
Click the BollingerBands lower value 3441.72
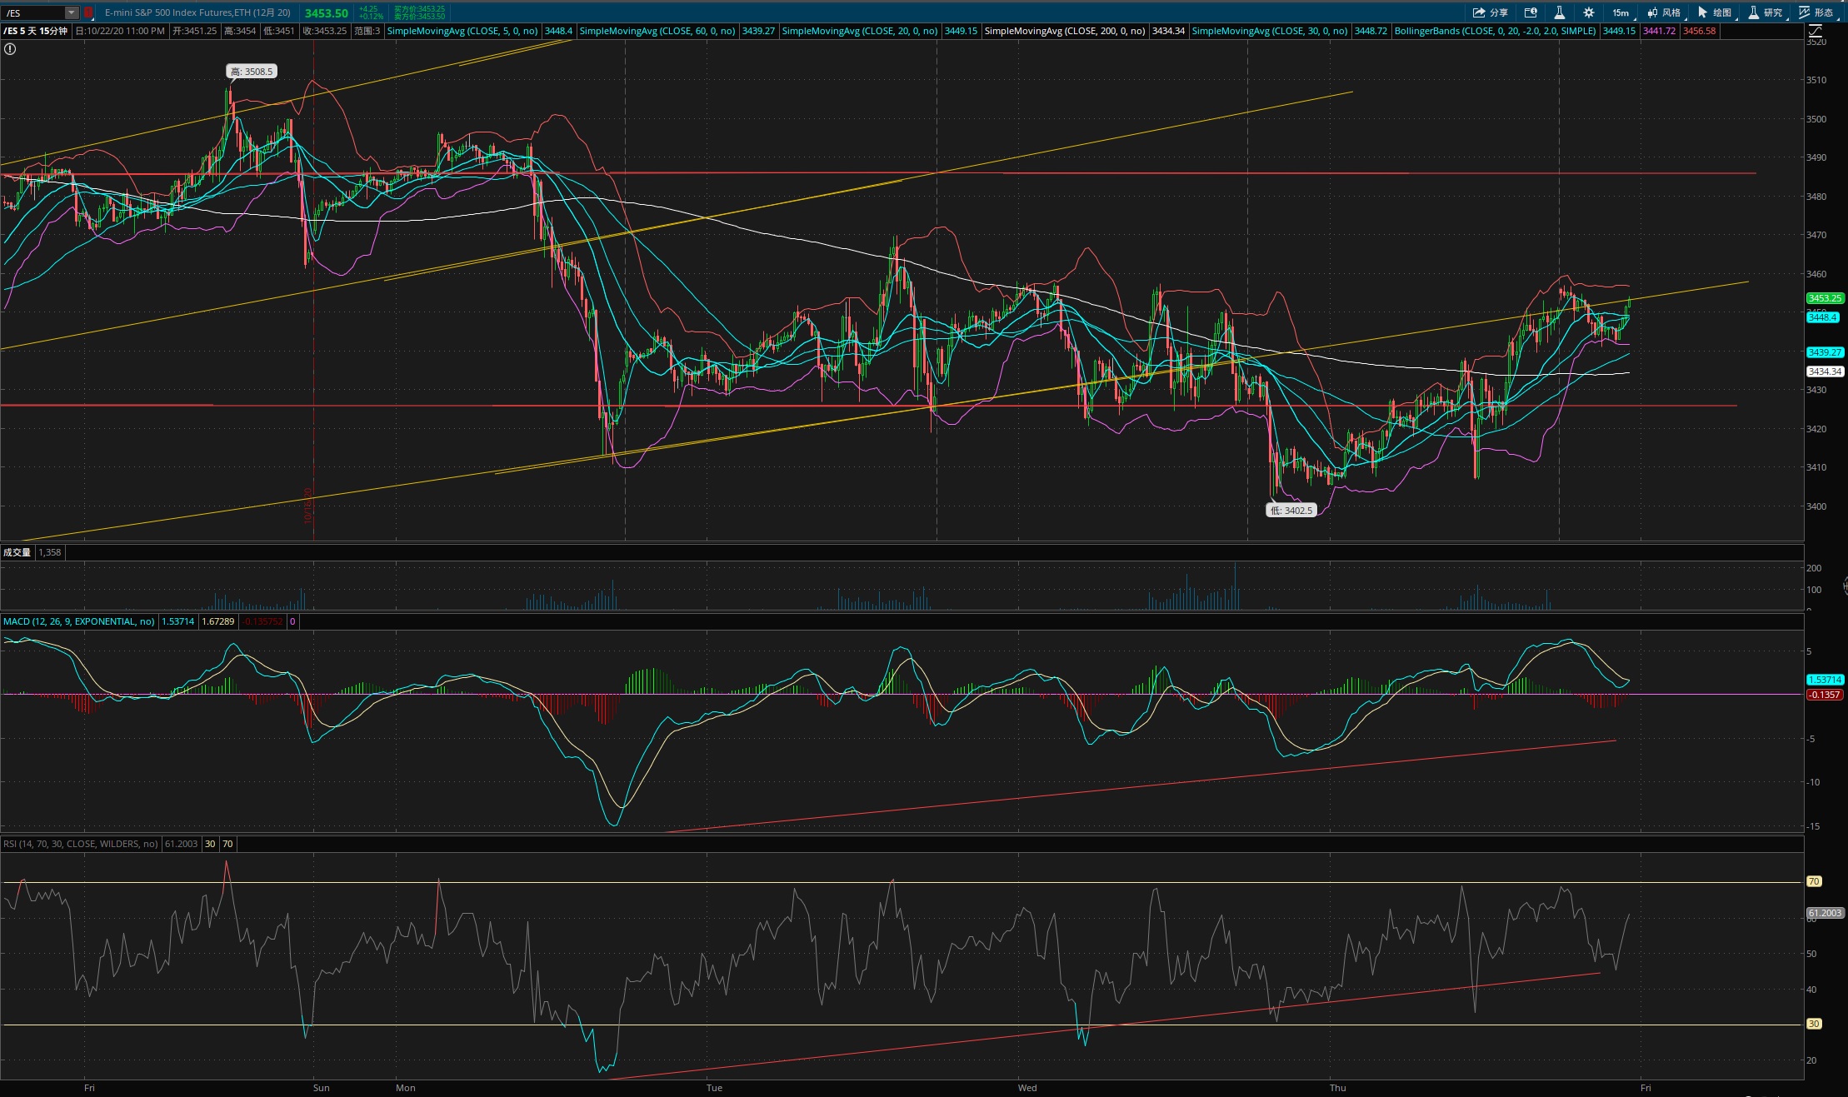tap(1659, 31)
